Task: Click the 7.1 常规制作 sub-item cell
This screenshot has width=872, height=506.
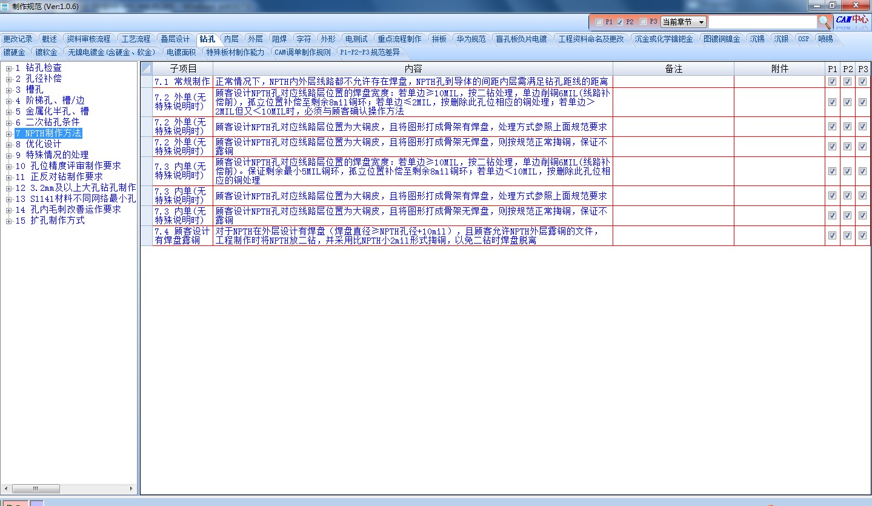Action: pos(182,82)
